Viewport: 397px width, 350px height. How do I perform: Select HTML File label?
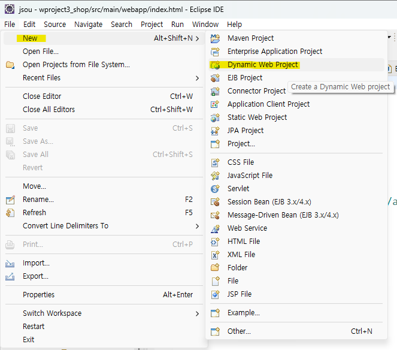[244, 242]
